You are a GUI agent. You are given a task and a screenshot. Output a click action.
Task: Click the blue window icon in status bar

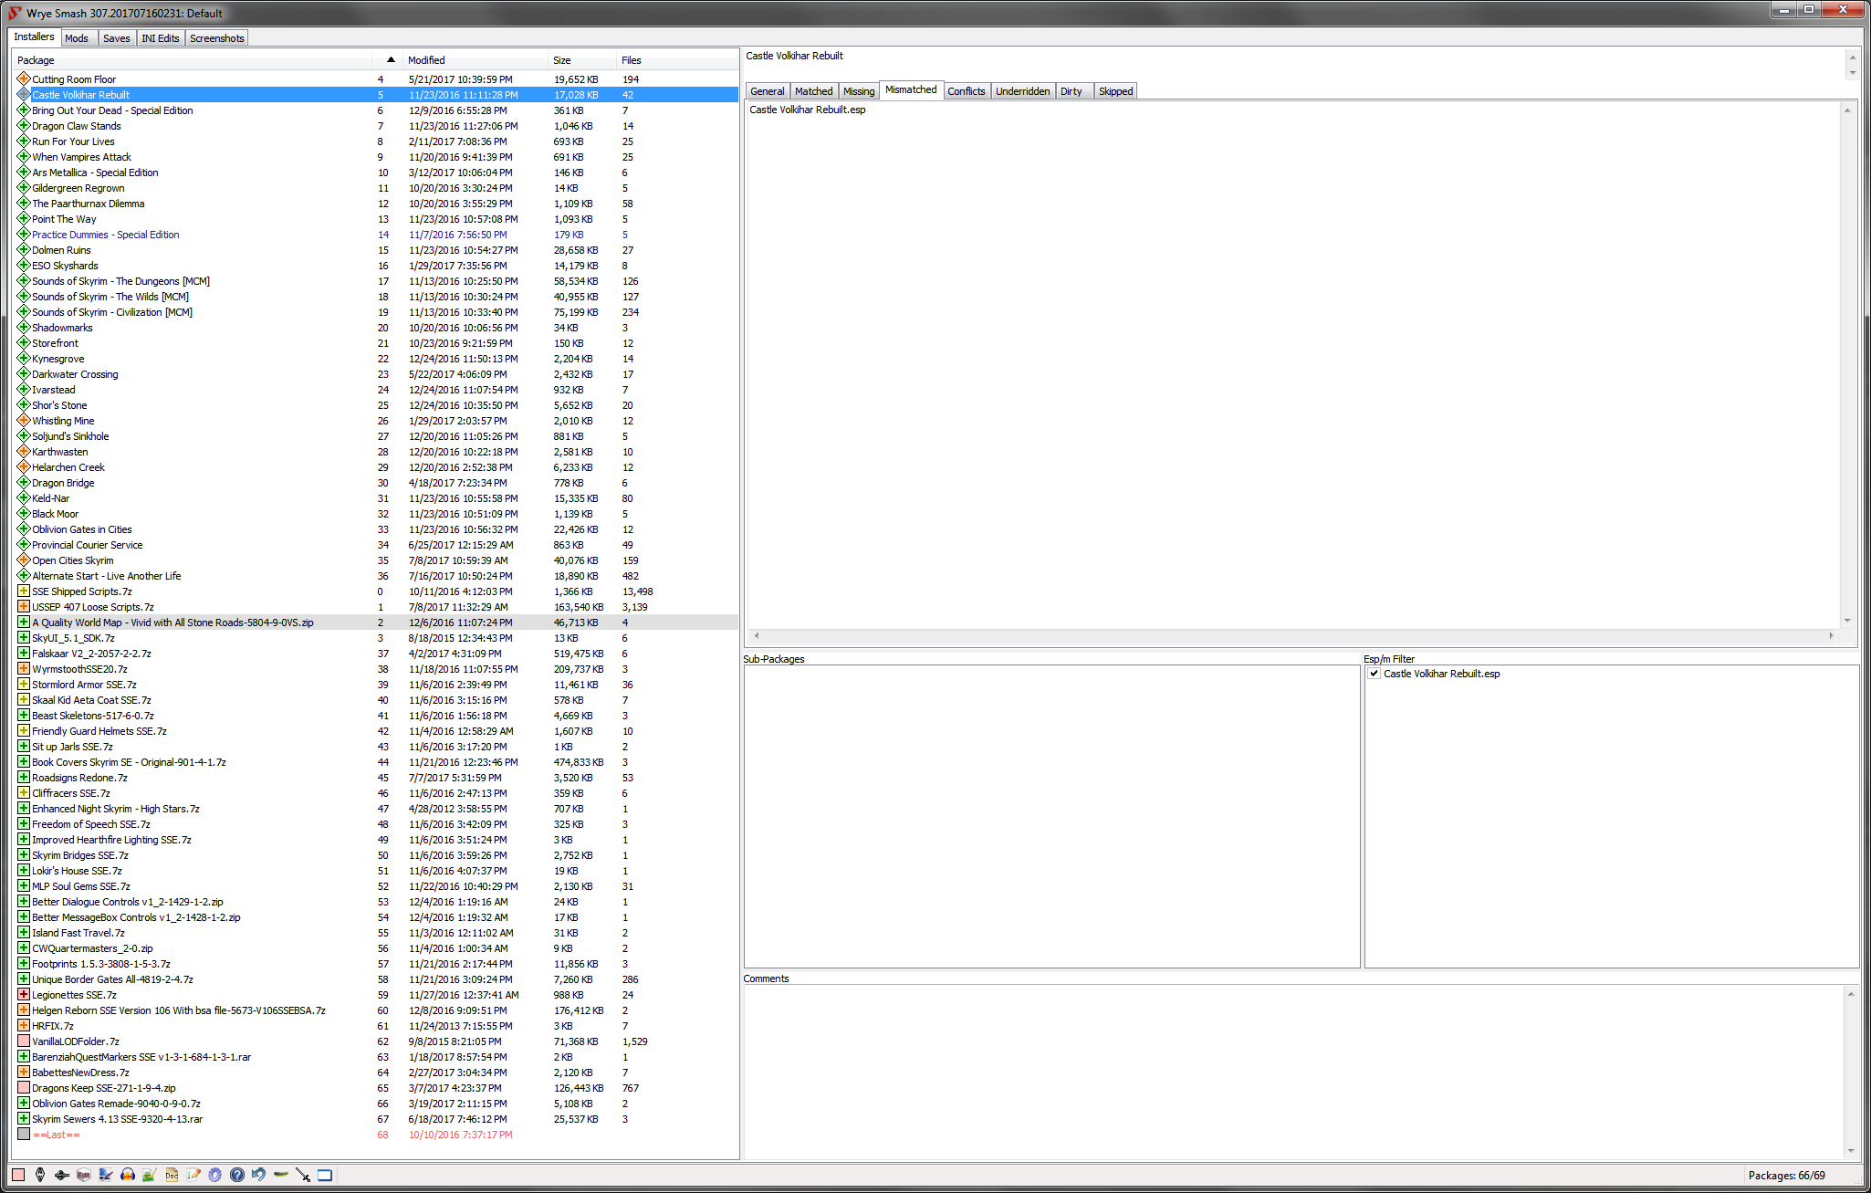[x=325, y=1175]
